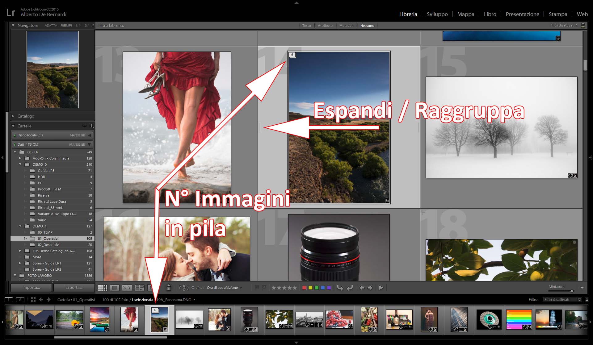Open Survey view
The width and height of the screenshot is (593, 345).
click(140, 288)
